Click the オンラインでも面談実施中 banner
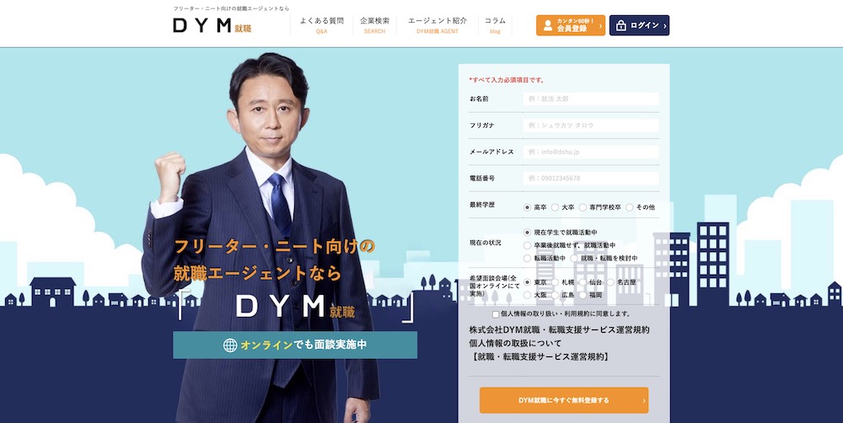This screenshot has height=423, width=843. tap(295, 345)
